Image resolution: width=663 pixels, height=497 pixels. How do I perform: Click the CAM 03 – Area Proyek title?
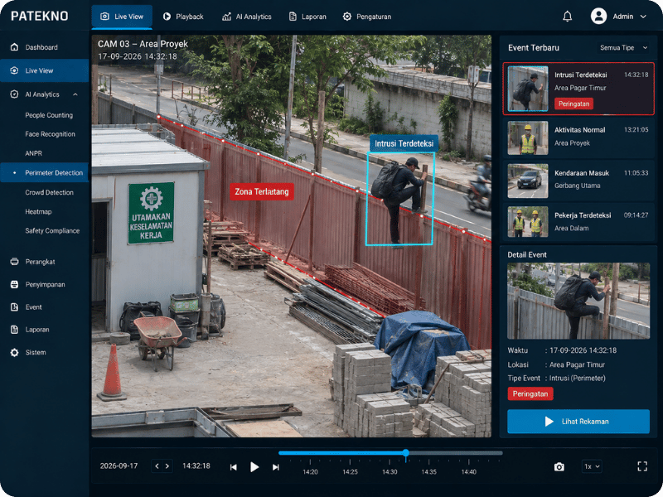(143, 44)
